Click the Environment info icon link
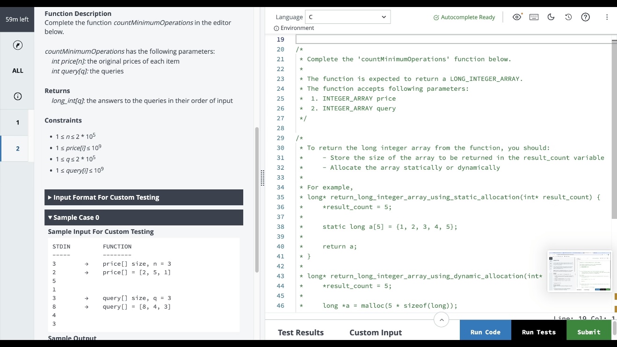This screenshot has height=347, width=617. click(294, 28)
